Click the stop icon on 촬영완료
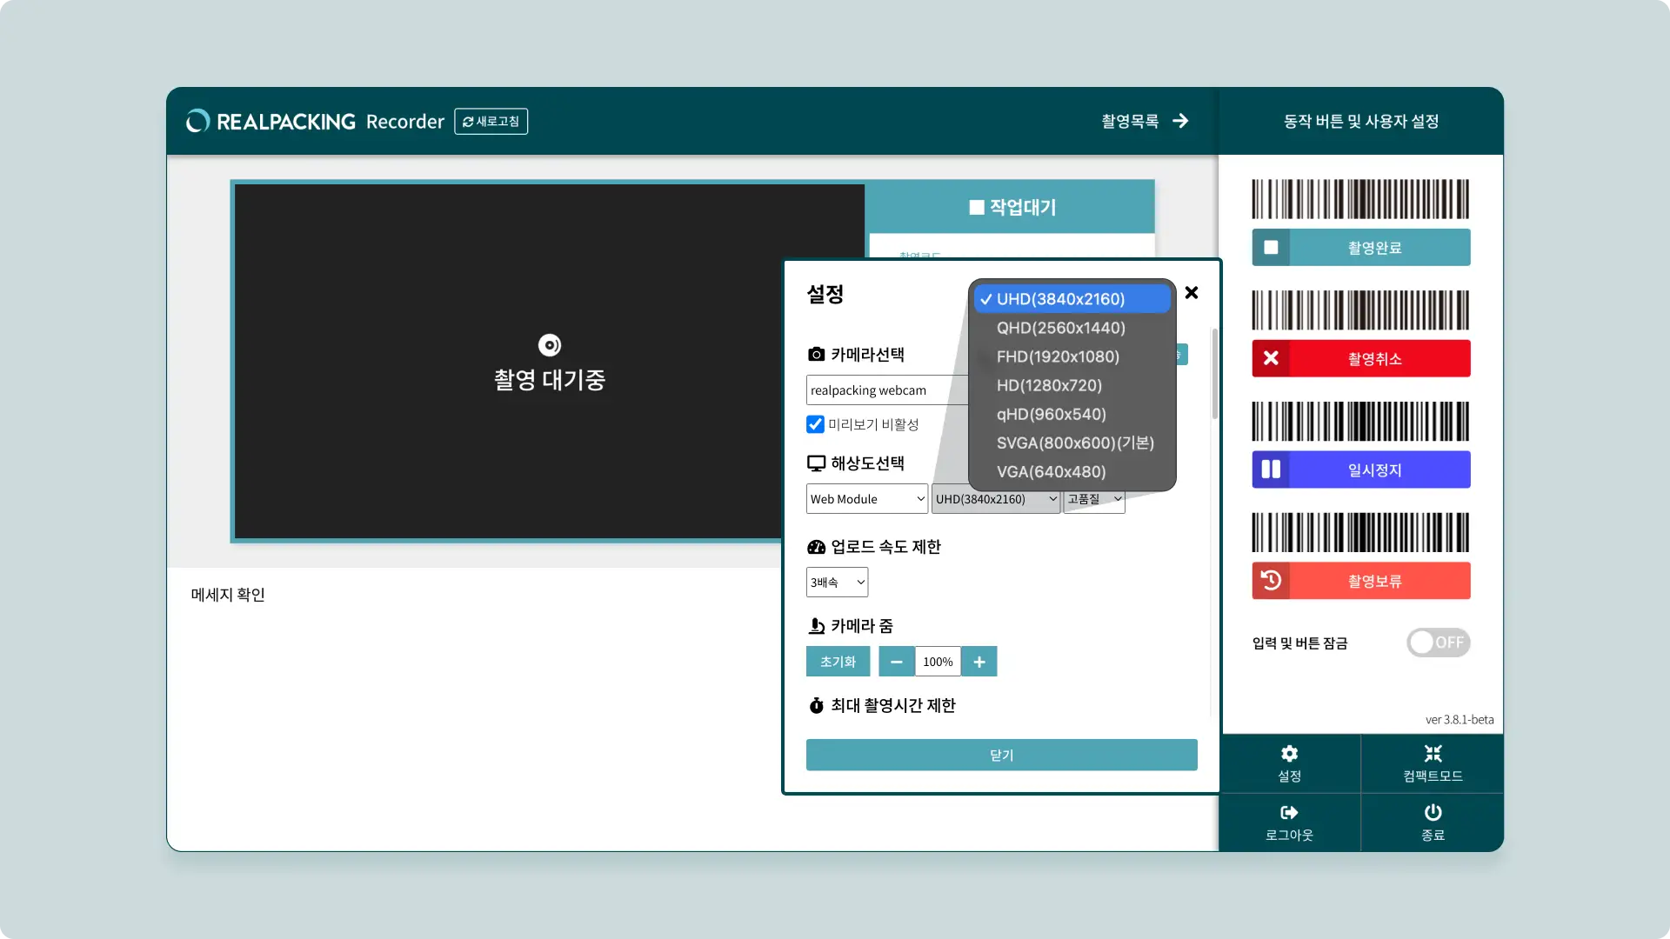 tap(1271, 248)
